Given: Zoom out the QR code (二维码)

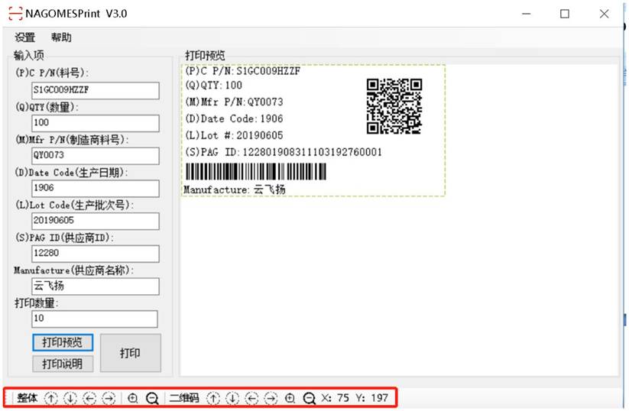Looking at the screenshot, I should point(310,398).
